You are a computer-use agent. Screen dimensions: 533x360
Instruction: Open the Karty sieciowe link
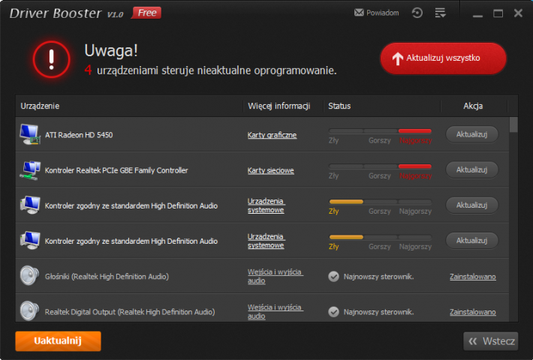[270, 170]
